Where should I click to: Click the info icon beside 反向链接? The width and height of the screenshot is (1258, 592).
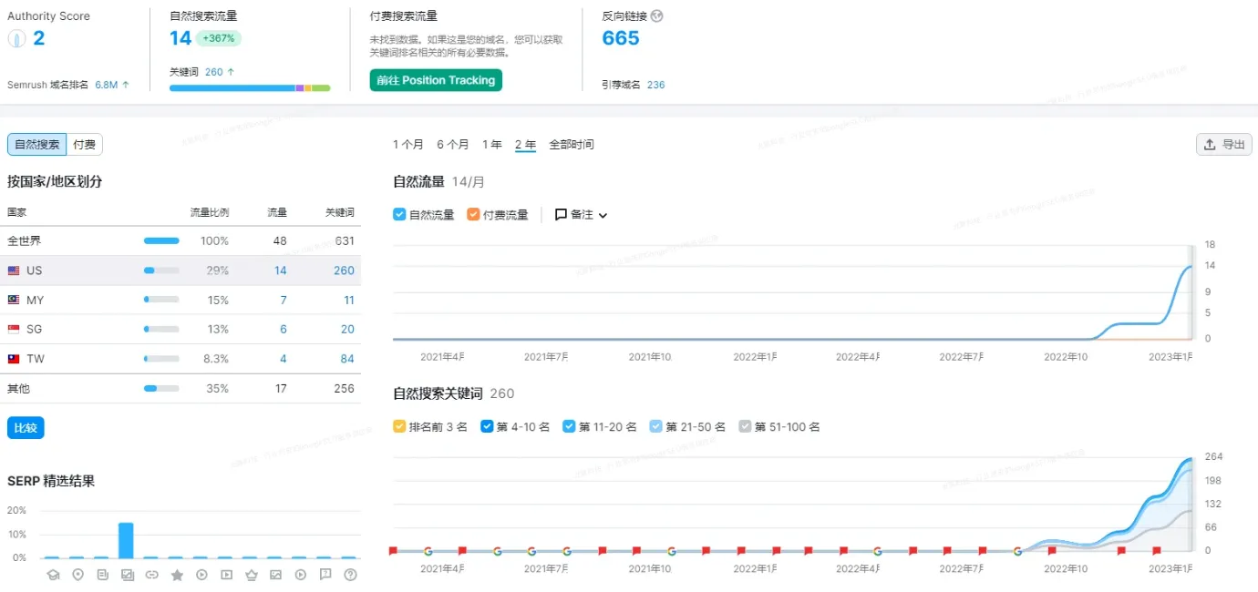coord(658,15)
